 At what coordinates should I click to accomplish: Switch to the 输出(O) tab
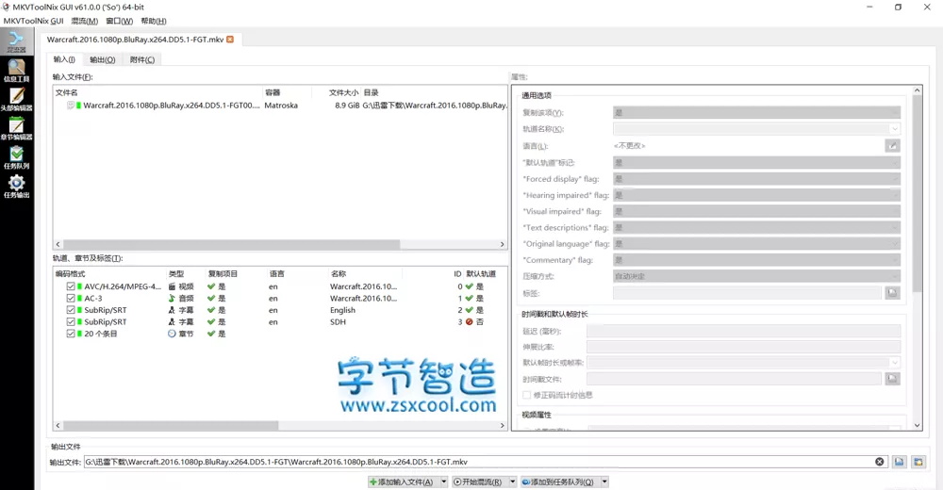[x=102, y=59]
